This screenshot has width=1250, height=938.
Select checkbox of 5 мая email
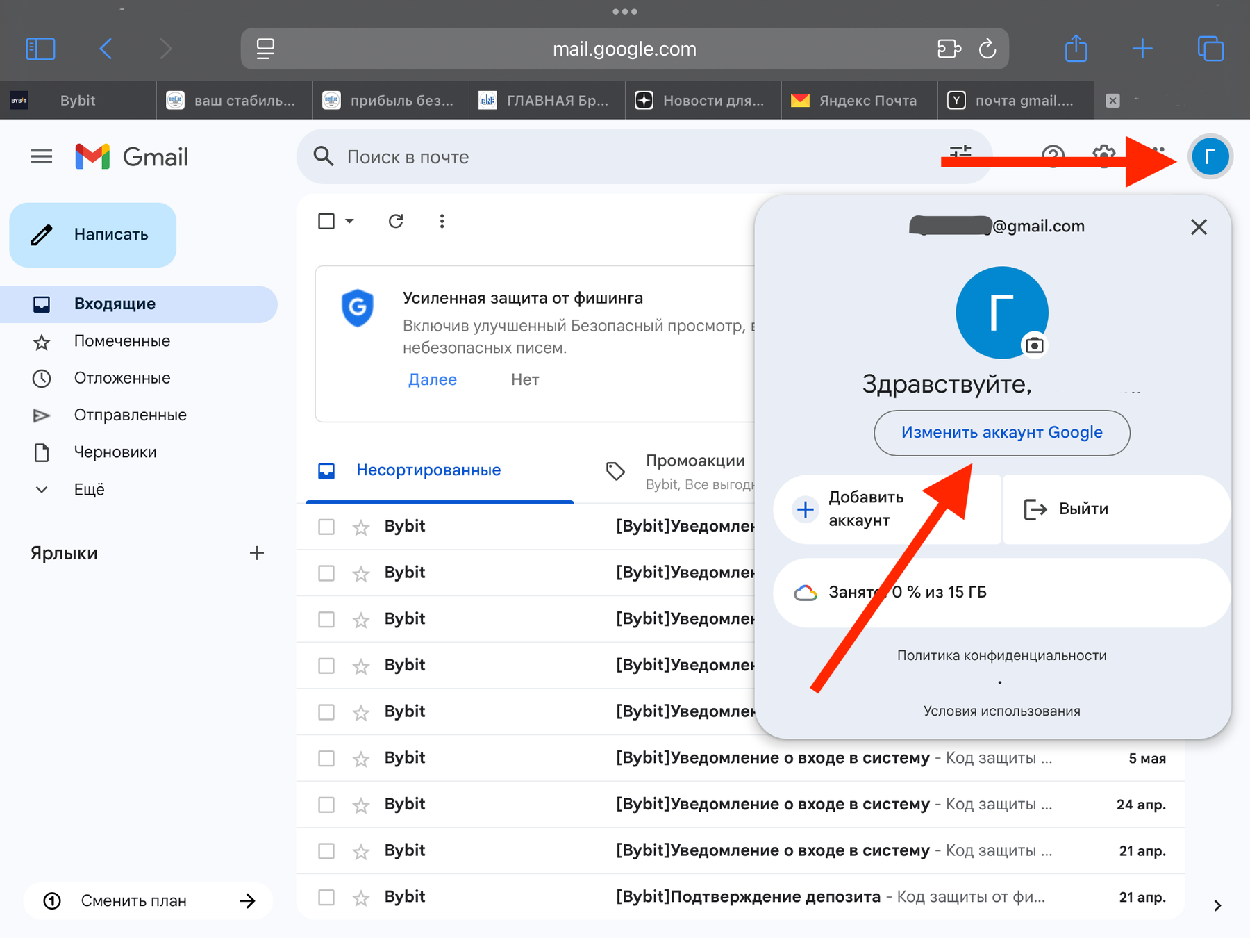[x=326, y=758]
